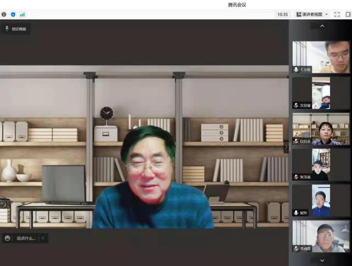The width and height of the screenshot is (352, 266).
Task: Collapse the chat bar with left chevron
Action: click(43, 238)
